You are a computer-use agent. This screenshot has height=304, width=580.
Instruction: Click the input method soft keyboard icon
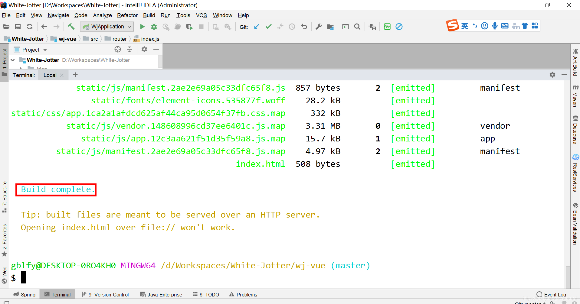[x=505, y=26]
